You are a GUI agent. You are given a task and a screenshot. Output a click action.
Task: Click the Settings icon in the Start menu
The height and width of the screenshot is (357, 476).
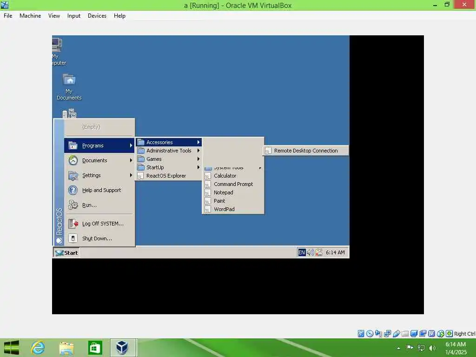click(73, 175)
